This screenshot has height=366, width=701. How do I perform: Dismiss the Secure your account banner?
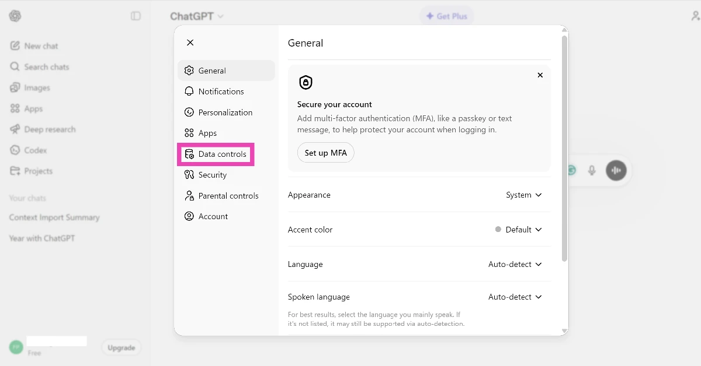[540, 75]
